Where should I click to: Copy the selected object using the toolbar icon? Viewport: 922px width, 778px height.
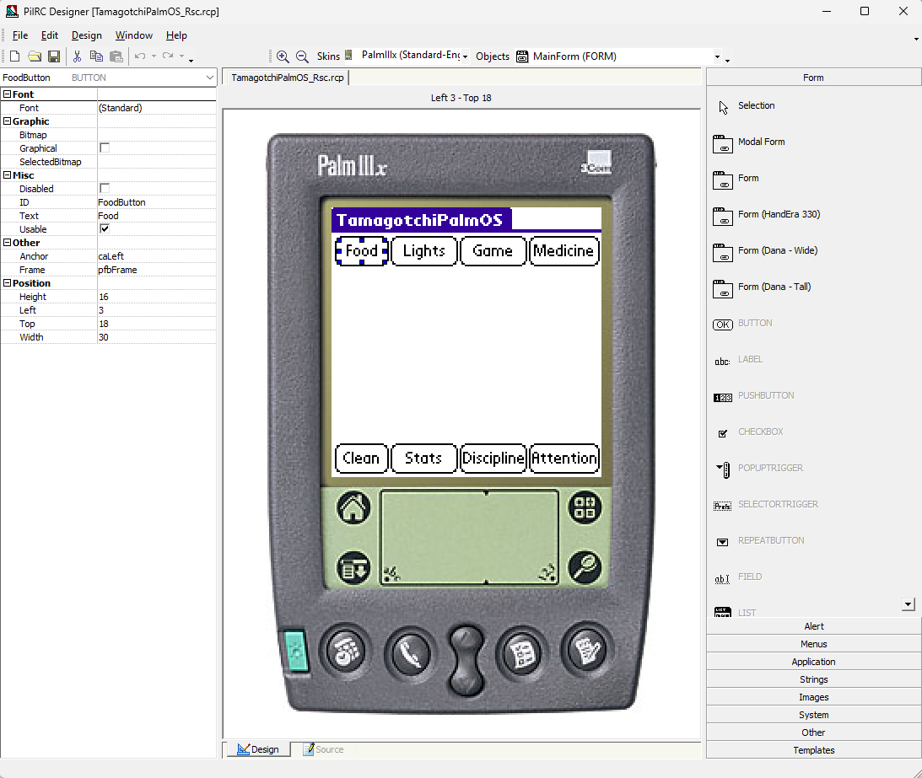click(96, 56)
